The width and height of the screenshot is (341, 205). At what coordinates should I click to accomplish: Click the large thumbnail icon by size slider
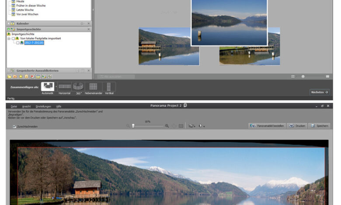(327, 76)
